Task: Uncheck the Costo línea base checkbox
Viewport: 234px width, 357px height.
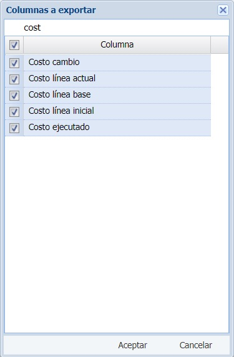Action: click(x=14, y=96)
